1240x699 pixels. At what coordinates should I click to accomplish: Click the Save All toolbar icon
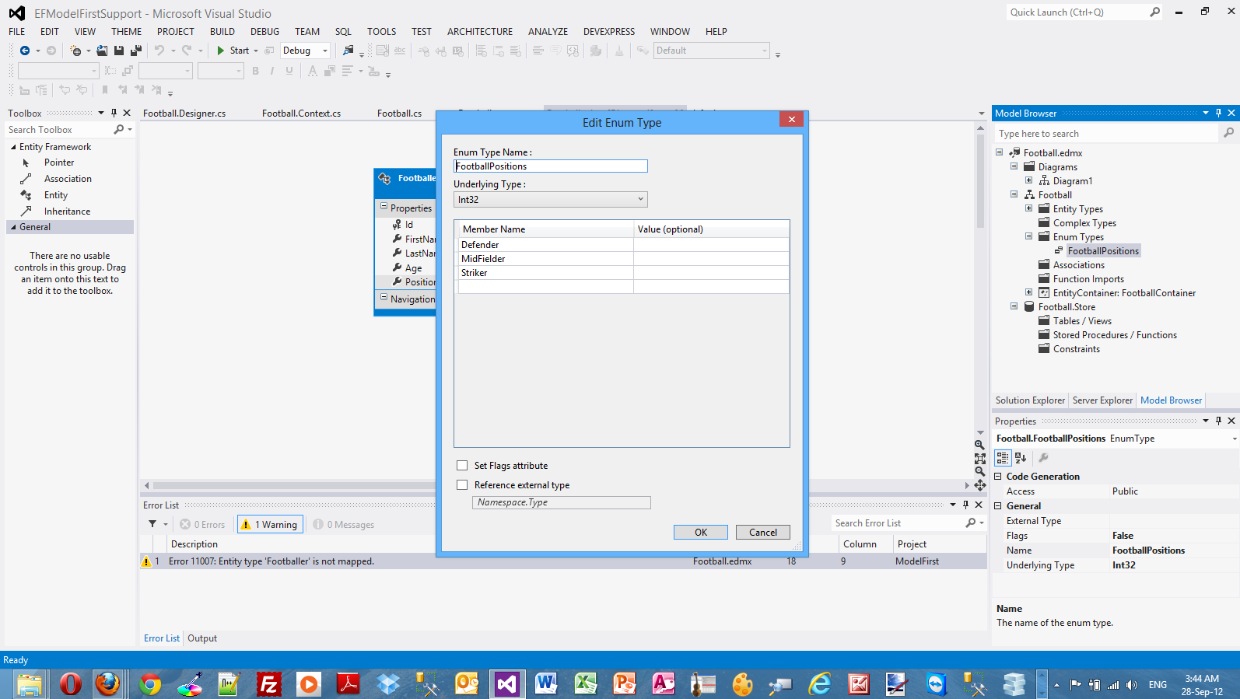pos(136,51)
